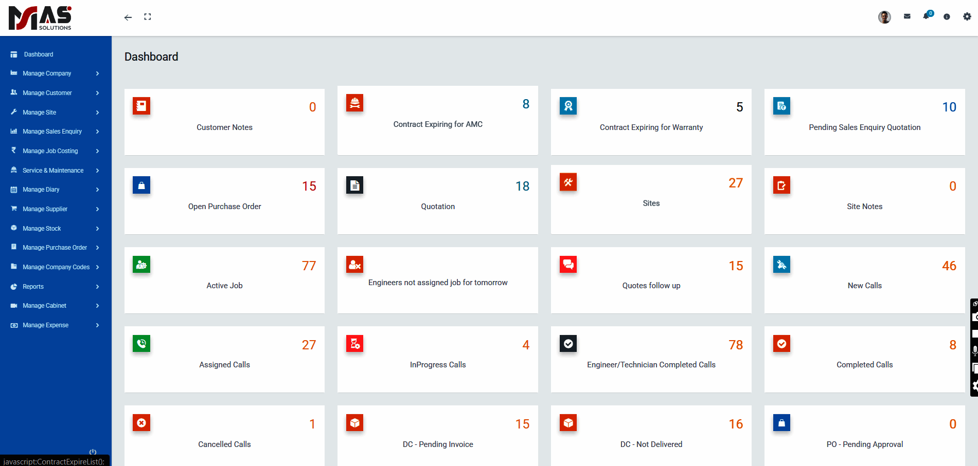Viewport: 978px width, 466px height.
Task: Click the Open Purchase Order label
Action: point(225,207)
